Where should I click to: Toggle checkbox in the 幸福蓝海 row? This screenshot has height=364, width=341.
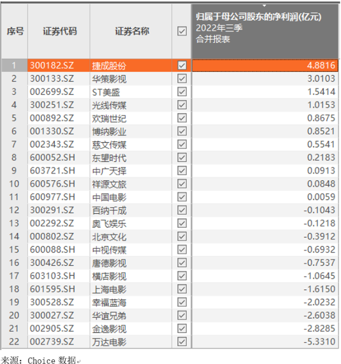click(182, 302)
